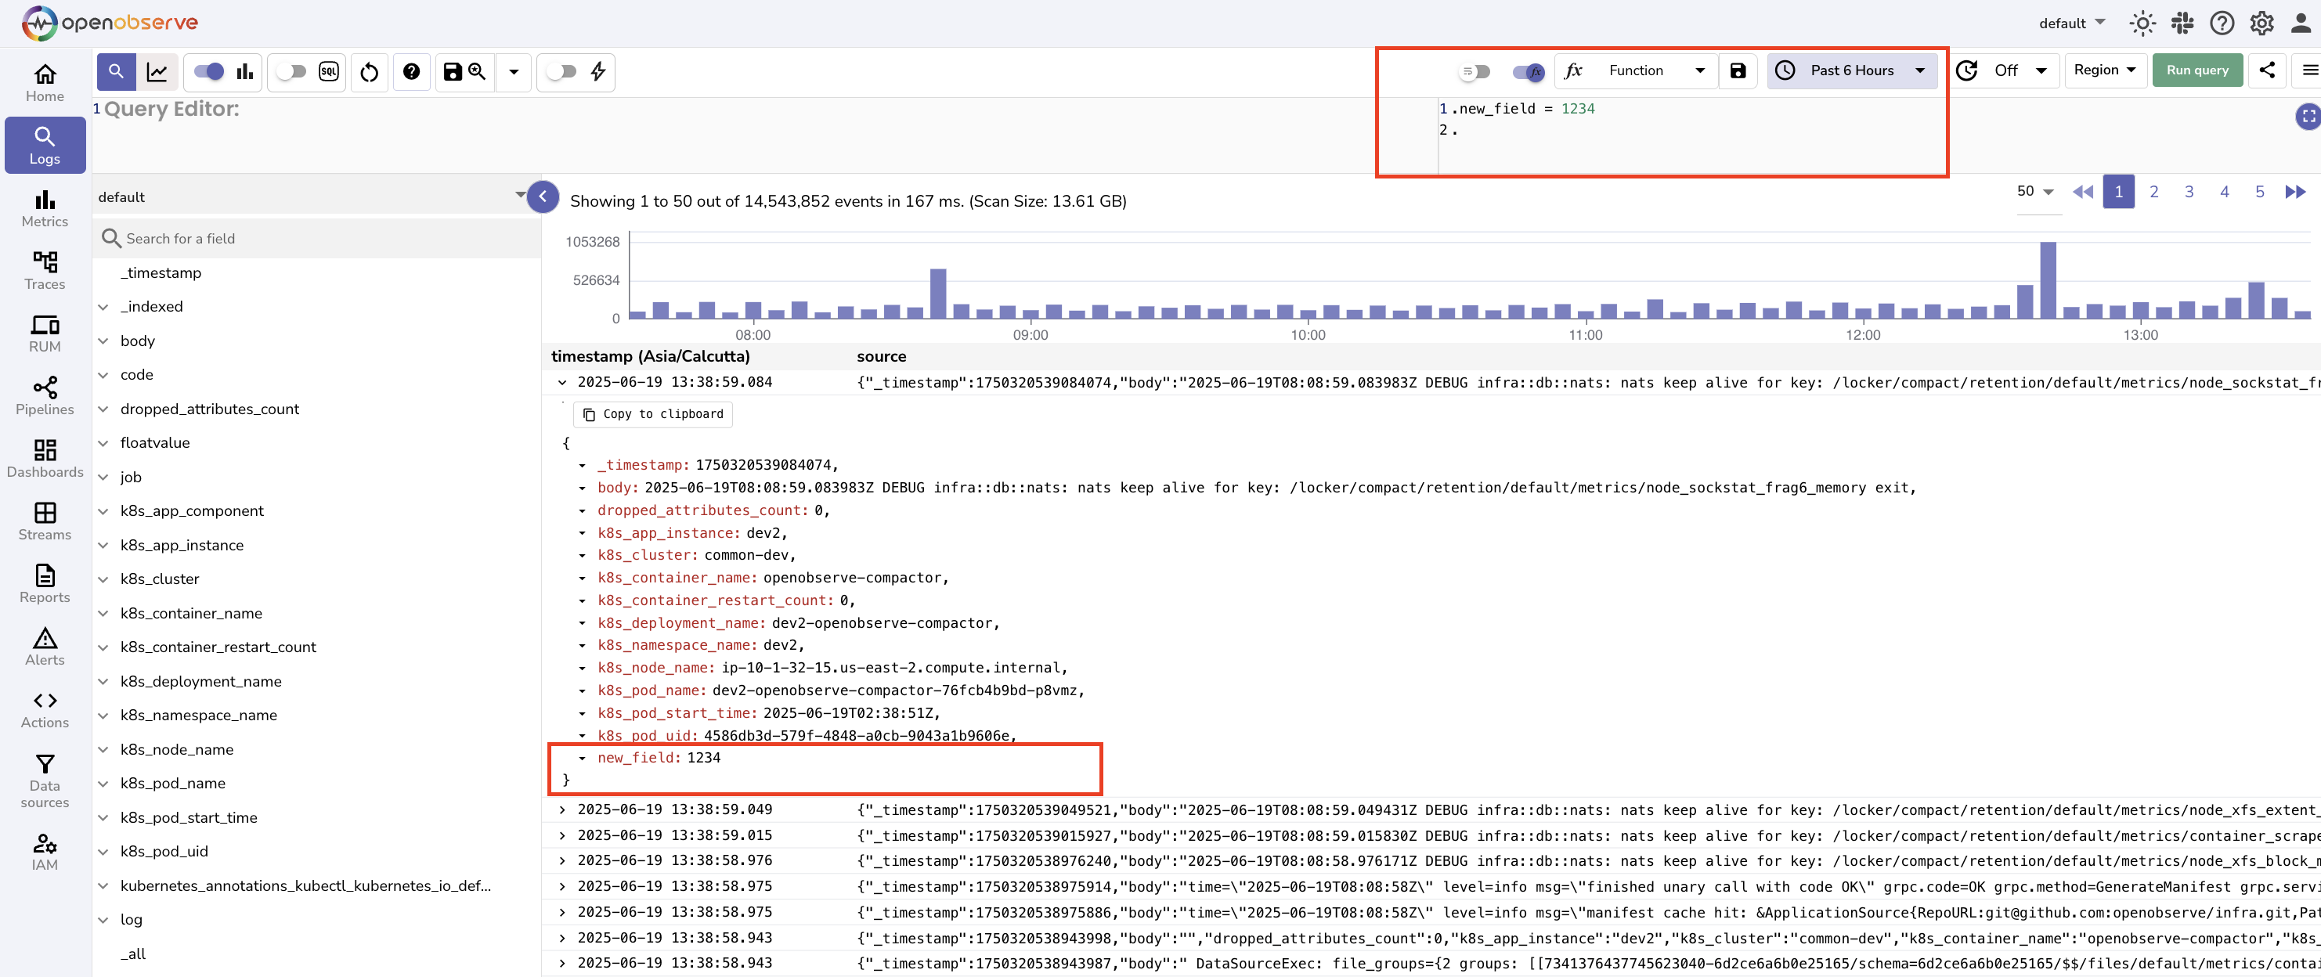Expand the 13:38:59.049 log row
The image size is (2321, 977).
(x=561, y=809)
